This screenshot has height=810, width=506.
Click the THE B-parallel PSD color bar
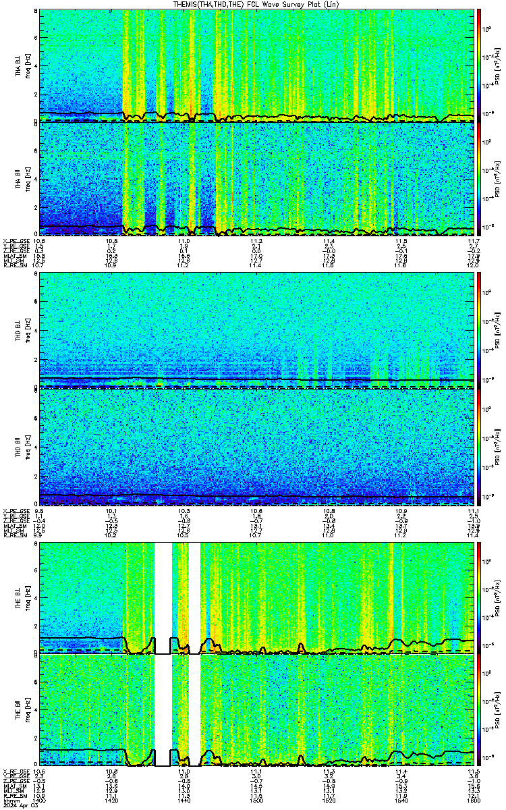[480, 711]
